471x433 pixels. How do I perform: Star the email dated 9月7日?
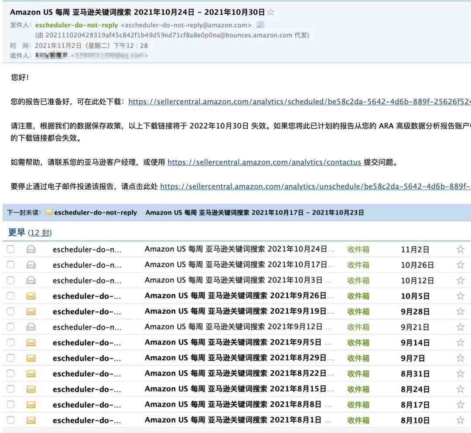460,358
